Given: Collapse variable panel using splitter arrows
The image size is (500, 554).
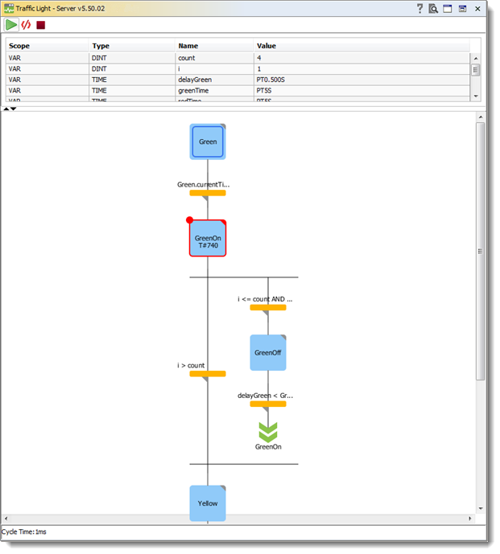Looking at the screenshot, I should pos(6,109).
